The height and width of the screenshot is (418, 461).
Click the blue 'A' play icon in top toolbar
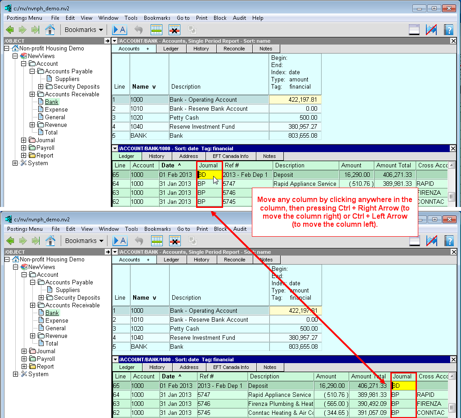click(x=120, y=30)
